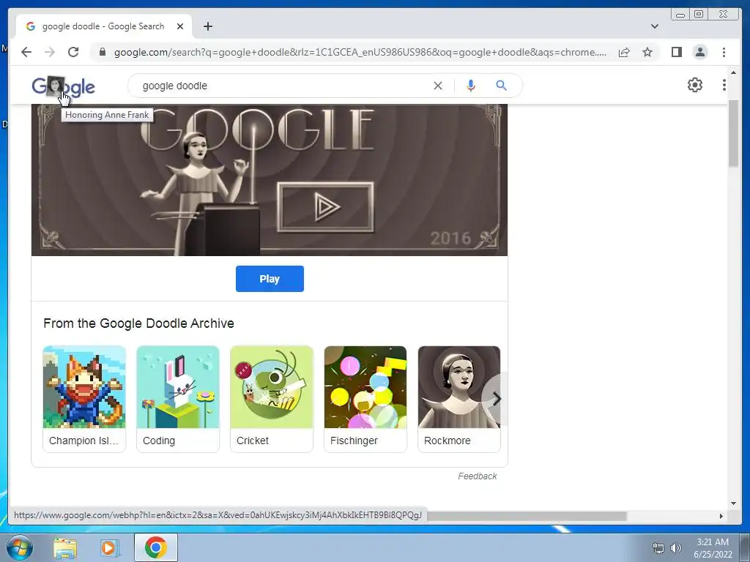This screenshot has width=750, height=562.
Task: Go back to the previous page
Action: tap(26, 52)
